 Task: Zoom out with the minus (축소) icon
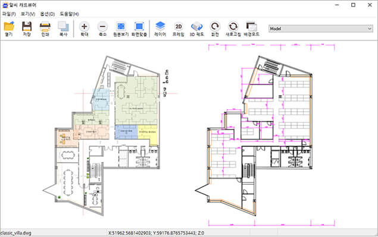103,27
